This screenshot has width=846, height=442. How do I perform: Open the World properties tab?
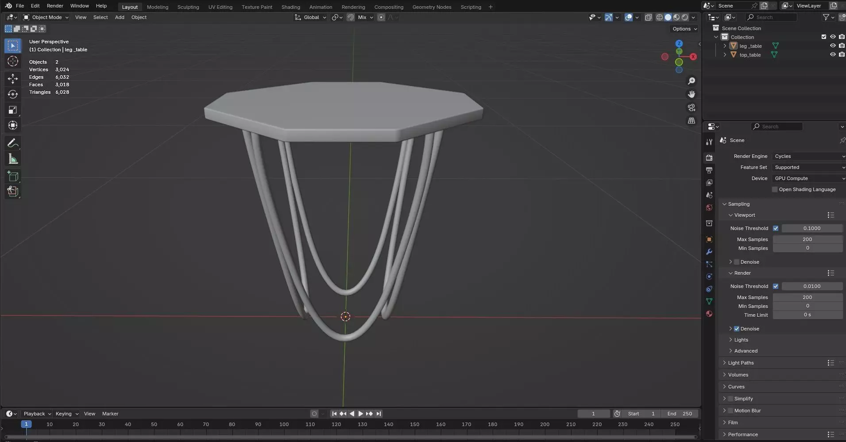pyautogui.click(x=709, y=208)
